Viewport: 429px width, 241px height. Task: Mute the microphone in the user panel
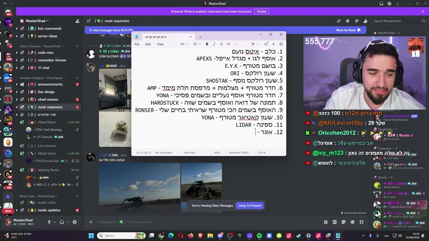click(49, 222)
